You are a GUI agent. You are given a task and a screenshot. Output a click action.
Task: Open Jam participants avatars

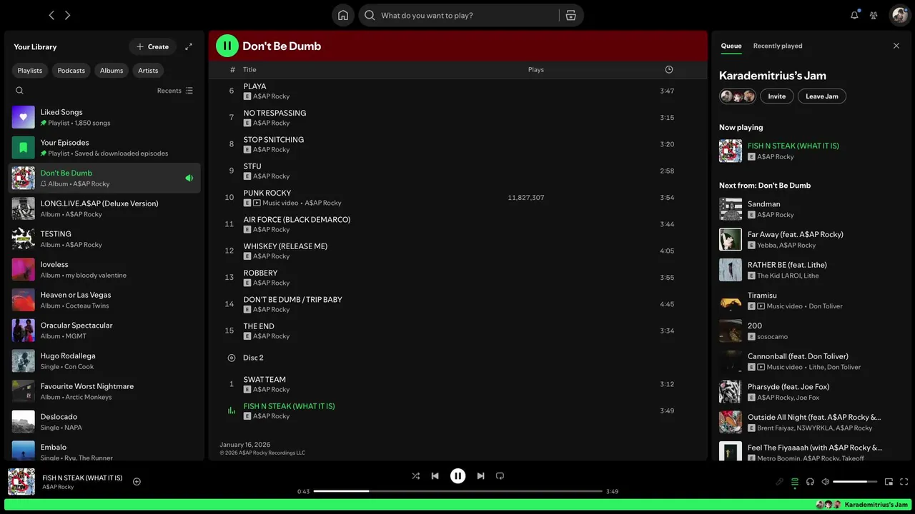738,96
